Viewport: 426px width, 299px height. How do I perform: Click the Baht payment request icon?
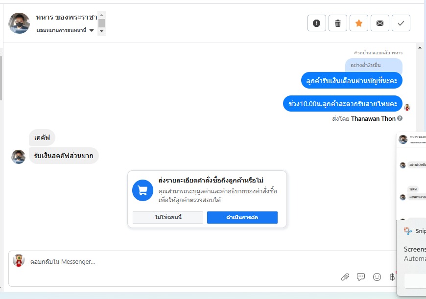[x=392, y=277]
